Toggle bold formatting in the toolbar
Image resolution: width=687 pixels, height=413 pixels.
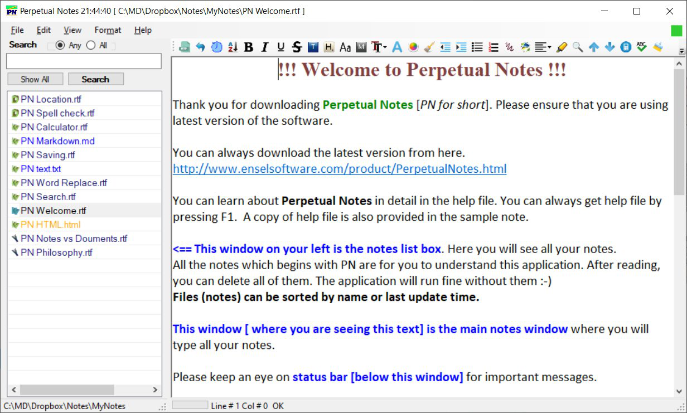point(249,47)
